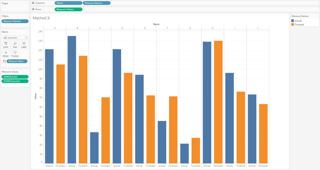This screenshot has height=170, width=320.
Task: Click the Marks card title
Action: pos(5,32)
